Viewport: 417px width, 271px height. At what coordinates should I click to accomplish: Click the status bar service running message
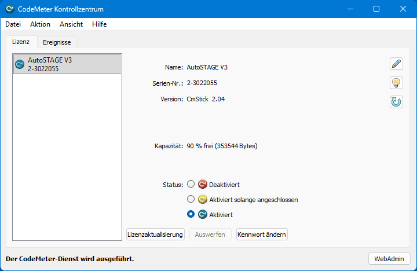pyautogui.click(x=69, y=259)
